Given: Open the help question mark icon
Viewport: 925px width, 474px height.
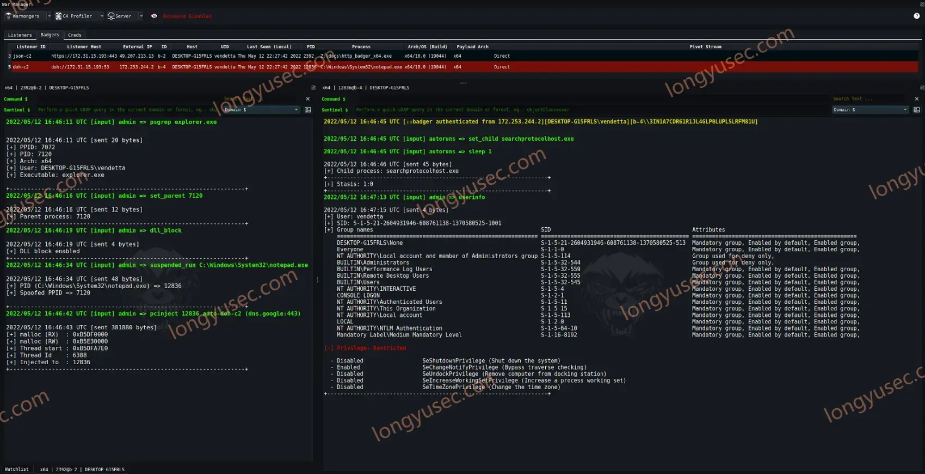Looking at the screenshot, I should click(x=917, y=16).
